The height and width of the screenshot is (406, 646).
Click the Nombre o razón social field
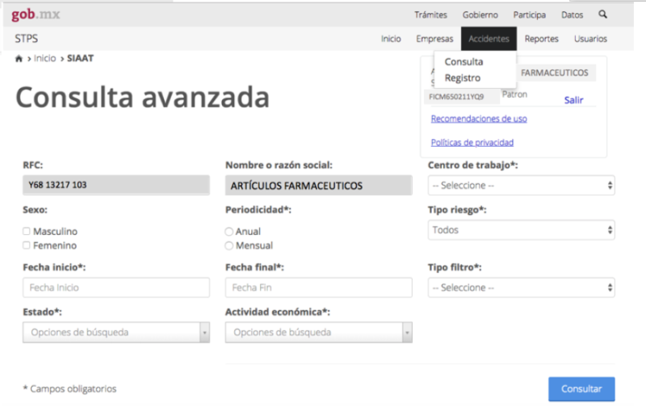pos(318,186)
